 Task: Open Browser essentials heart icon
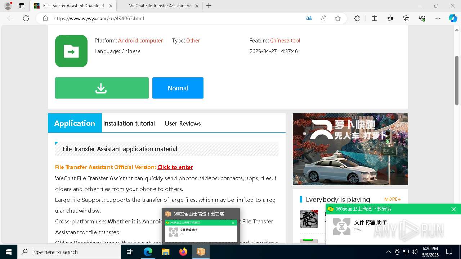click(x=422, y=18)
